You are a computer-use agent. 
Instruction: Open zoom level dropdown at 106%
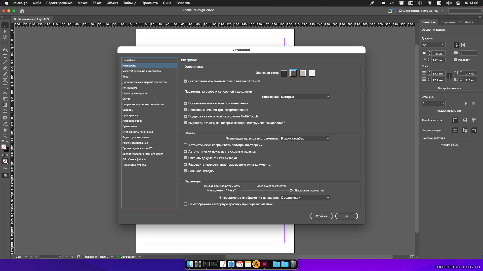click(x=26, y=257)
